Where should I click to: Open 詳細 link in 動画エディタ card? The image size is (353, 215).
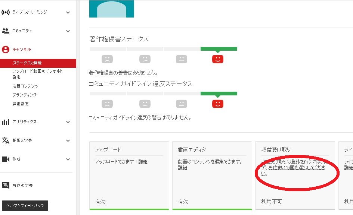[182, 168]
